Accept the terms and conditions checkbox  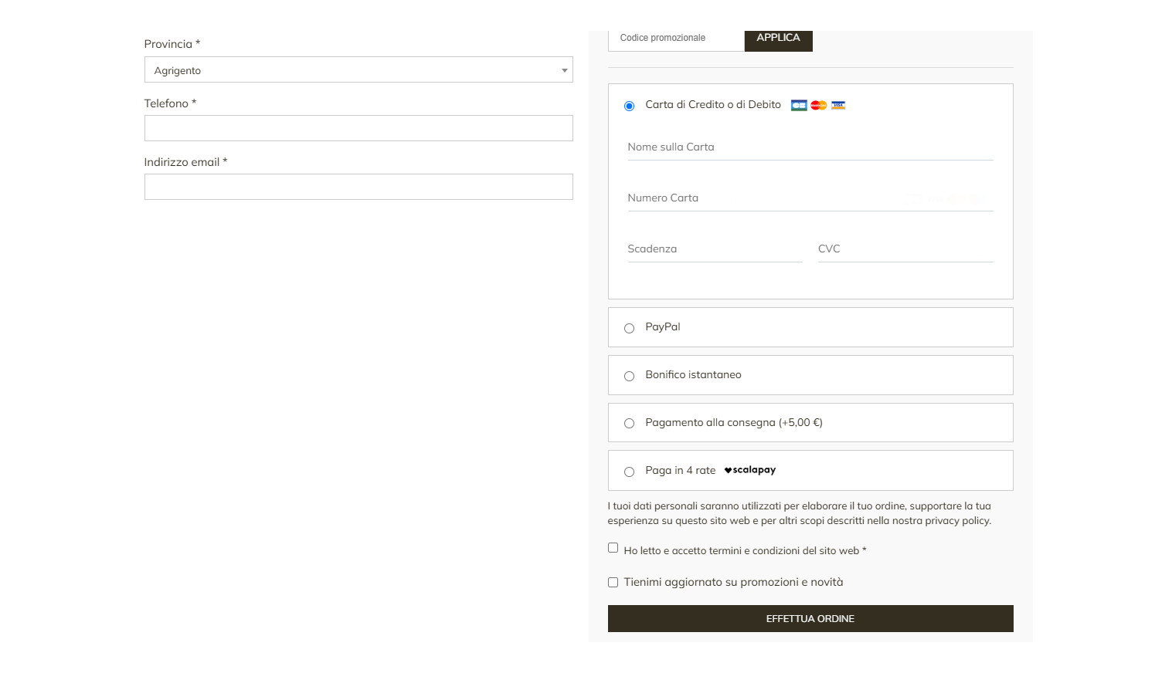point(613,548)
